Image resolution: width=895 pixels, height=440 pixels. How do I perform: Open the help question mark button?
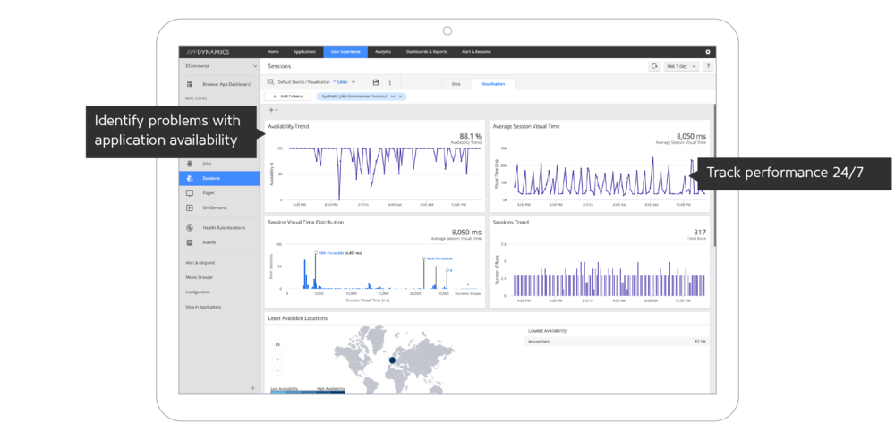pyautogui.click(x=707, y=66)
